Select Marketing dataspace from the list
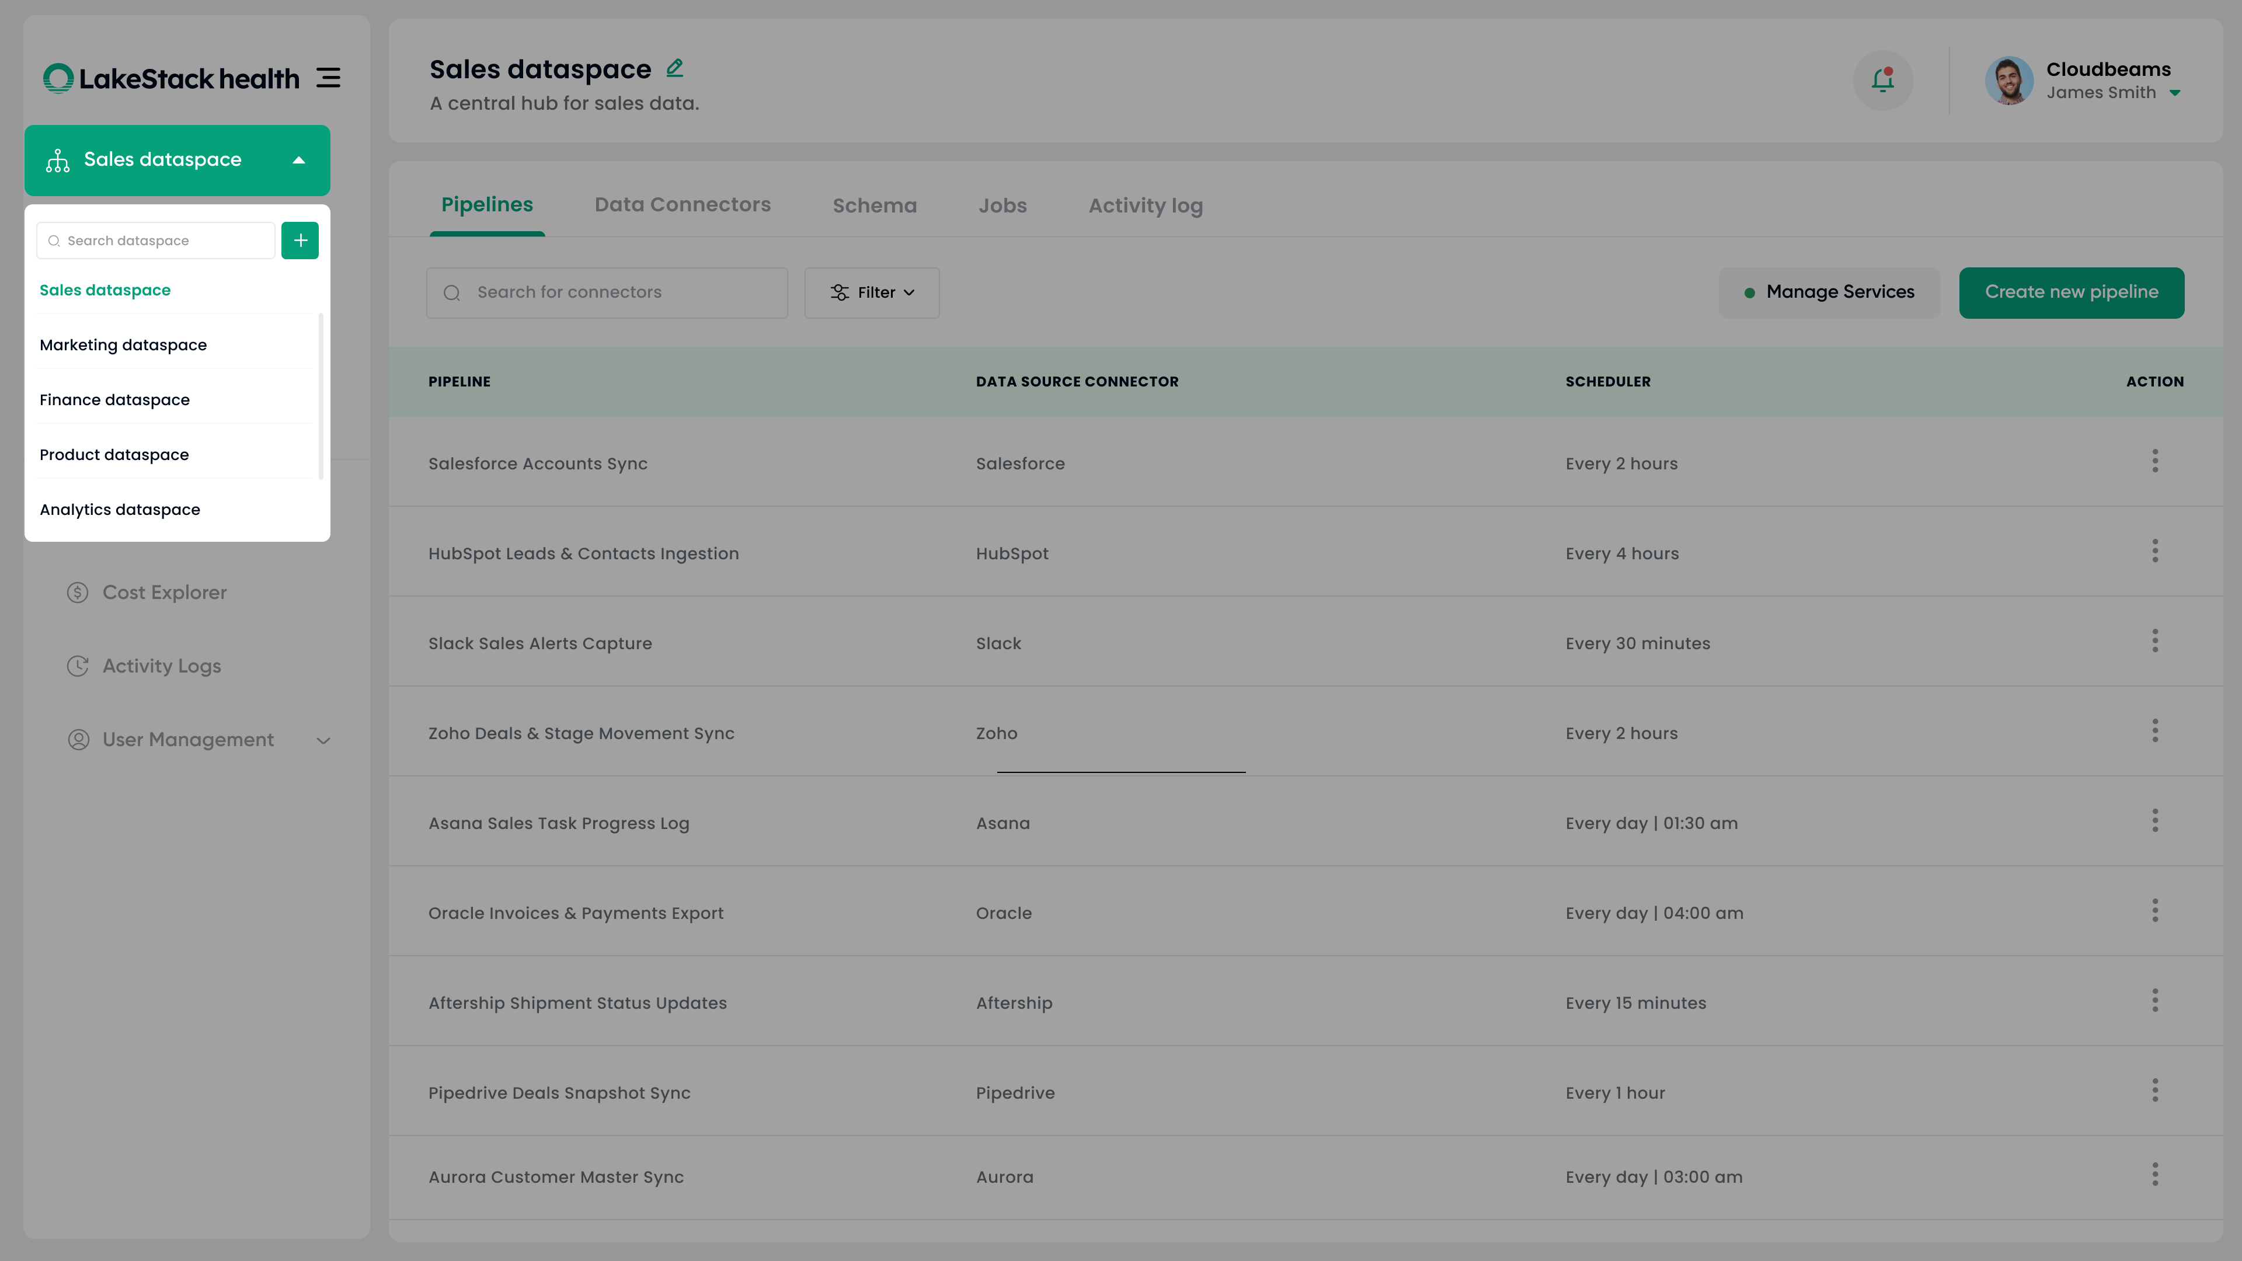This screenshot has height=1261, width=2242. tap(124, 344)
